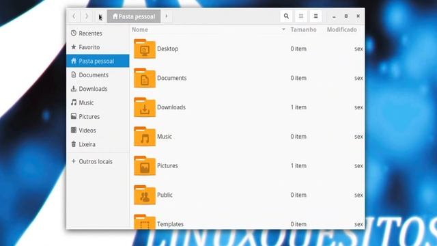Open Lixeira trash in the sidebar
The height and width of the screenshot is (246, 437).
98,144
